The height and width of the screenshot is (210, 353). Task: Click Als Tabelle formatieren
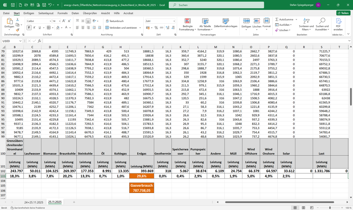tap(205, 24)
